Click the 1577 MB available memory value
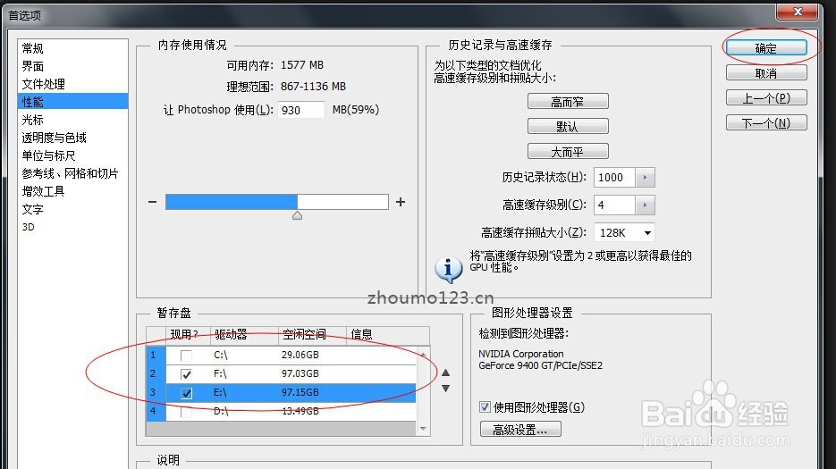The height and width of the screenshot is (469, 836). 302,65
